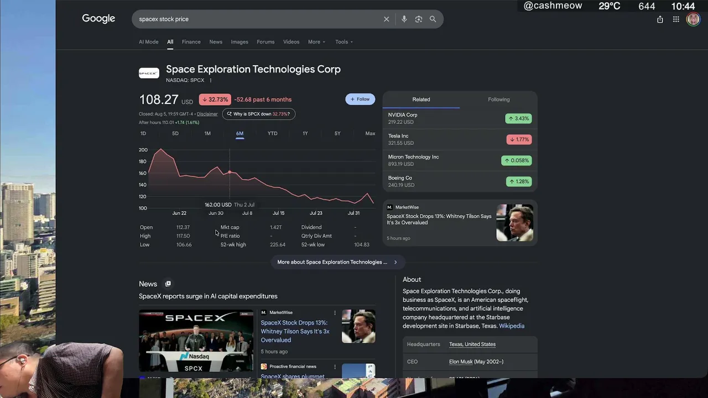Image resolution: width=708 pixels, height=398 pixels.
Task: Open SpaceX reports surge in AI capital expenditures
Action: coord(208,296)
